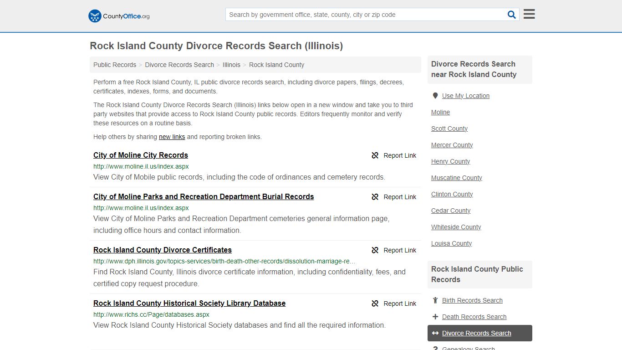This screenshot has width=622, height=350.
Task: Click broken-link icon for Divorce Certificates
Action: pyautogui.click(x=375, y=250)
